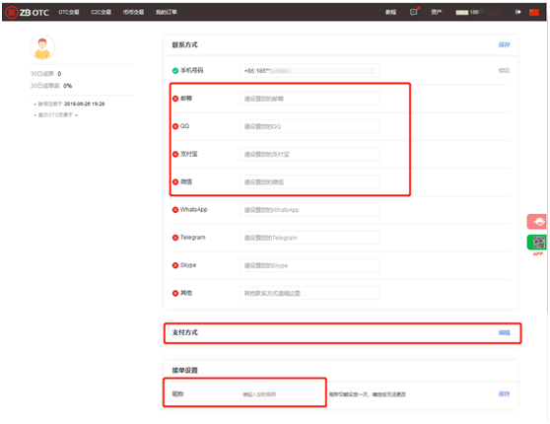
Task: Focus the Telegram input field
Action: (x=309, y=238)
